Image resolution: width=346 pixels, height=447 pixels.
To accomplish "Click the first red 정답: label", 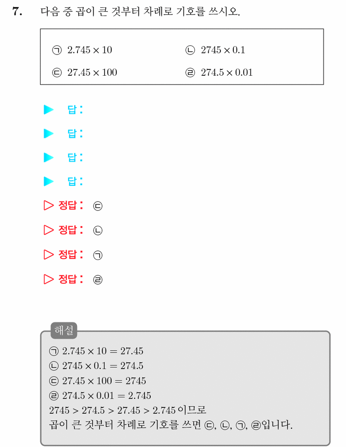I will (71, 205).
